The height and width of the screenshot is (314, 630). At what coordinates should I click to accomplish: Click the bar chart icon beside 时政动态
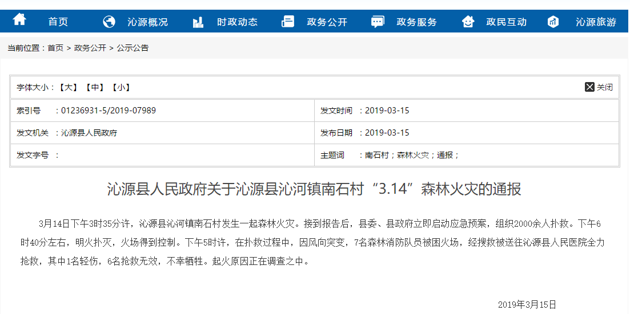[x=198, y=22]
